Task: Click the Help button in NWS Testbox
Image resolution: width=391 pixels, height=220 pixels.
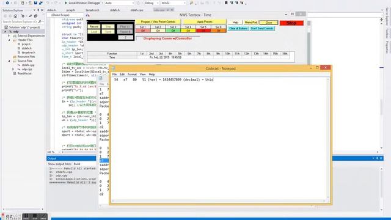Action: pyautogui.click(x=235, y=23)
